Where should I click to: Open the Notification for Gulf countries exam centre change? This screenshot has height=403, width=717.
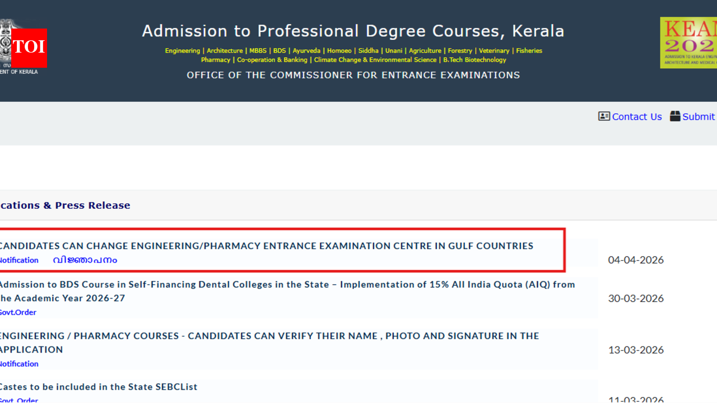[x=18, y=260]
